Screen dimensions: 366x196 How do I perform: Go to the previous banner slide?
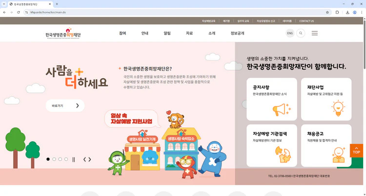point(84,159)
